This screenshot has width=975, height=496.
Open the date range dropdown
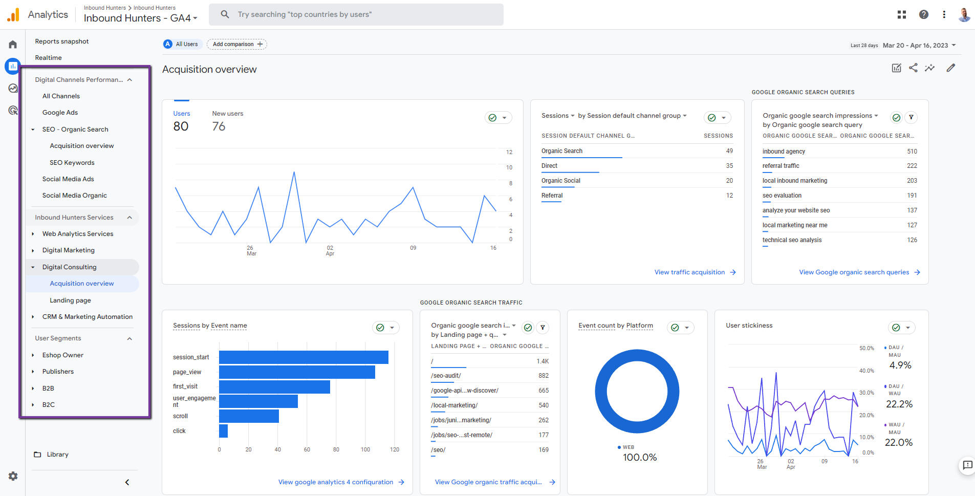919,45
